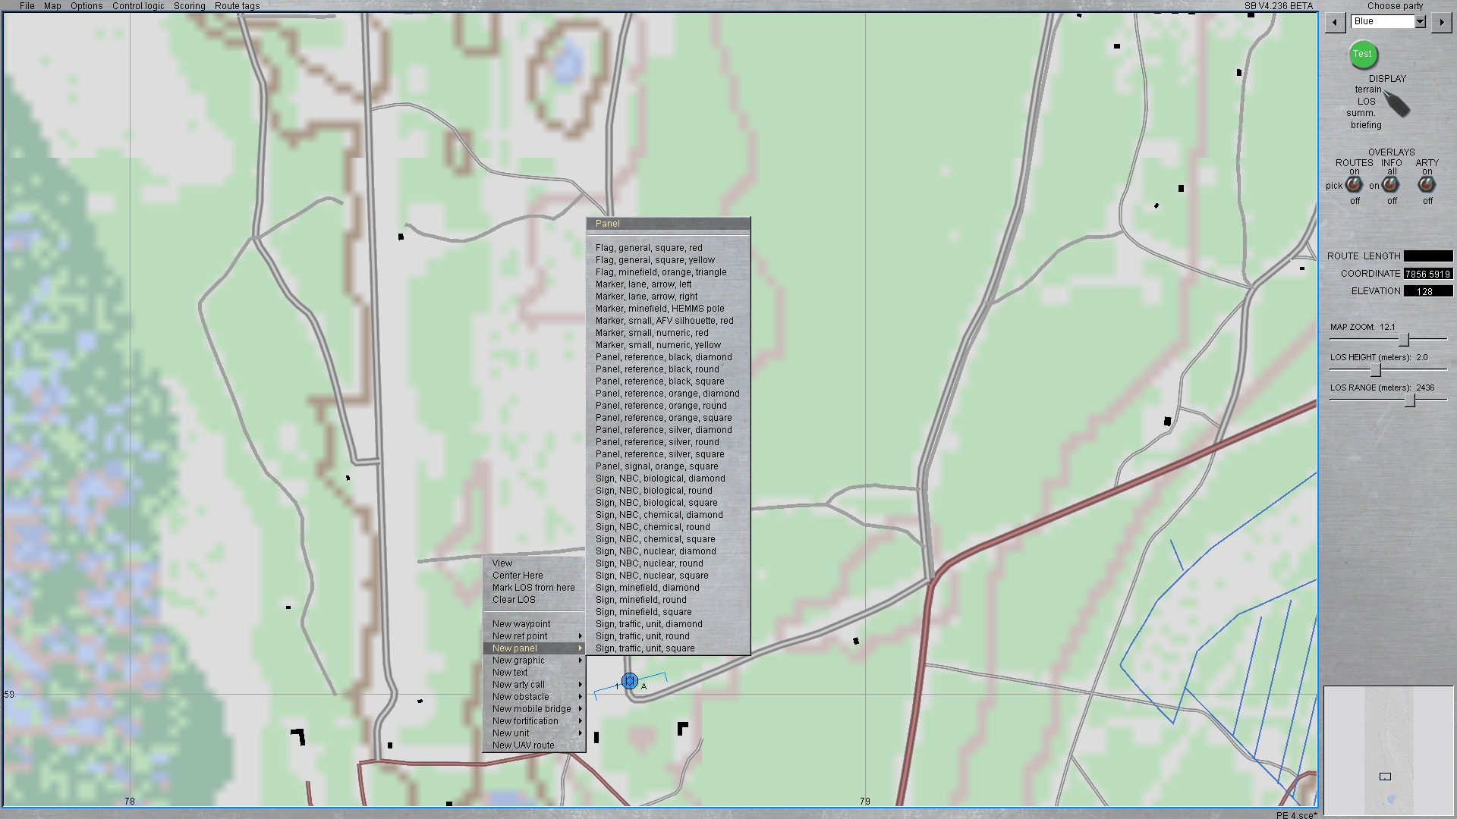Click previous party left arrow button
The height and width of the screenshot is (819, 1457).
coord(1335,22)
